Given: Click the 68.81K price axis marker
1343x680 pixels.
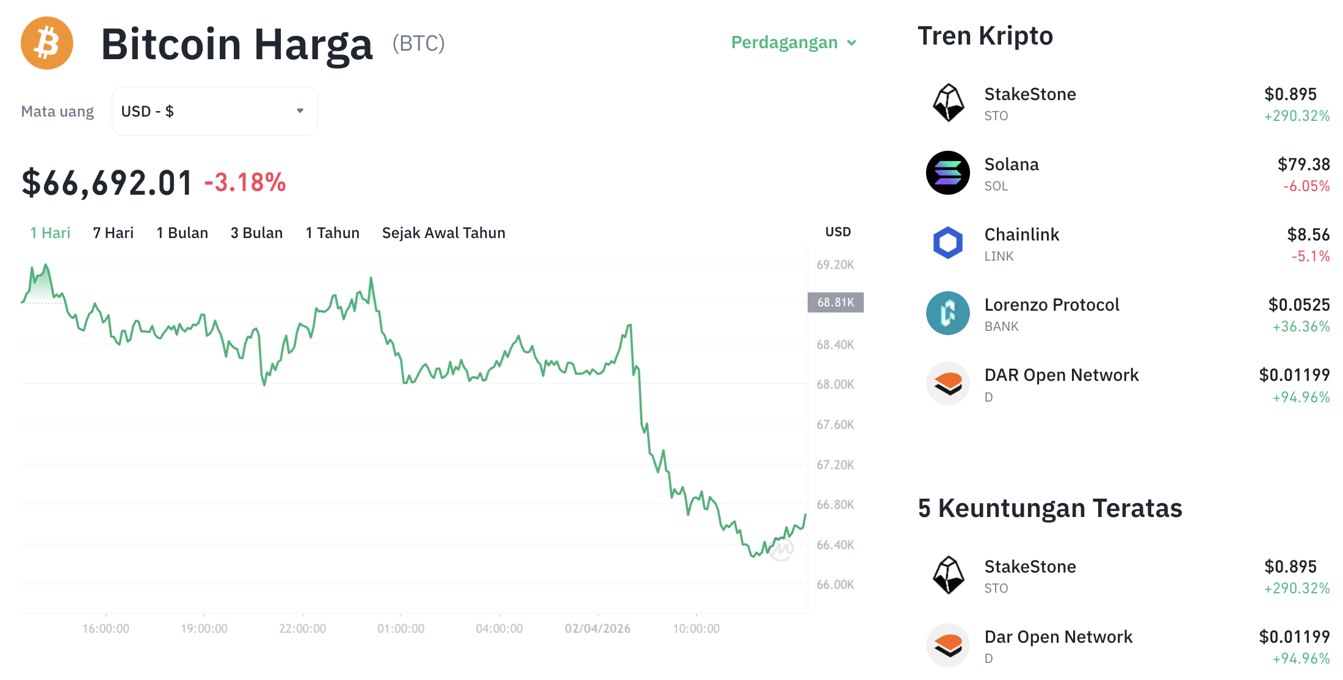Looking at the screenshot, I should 836,303.
